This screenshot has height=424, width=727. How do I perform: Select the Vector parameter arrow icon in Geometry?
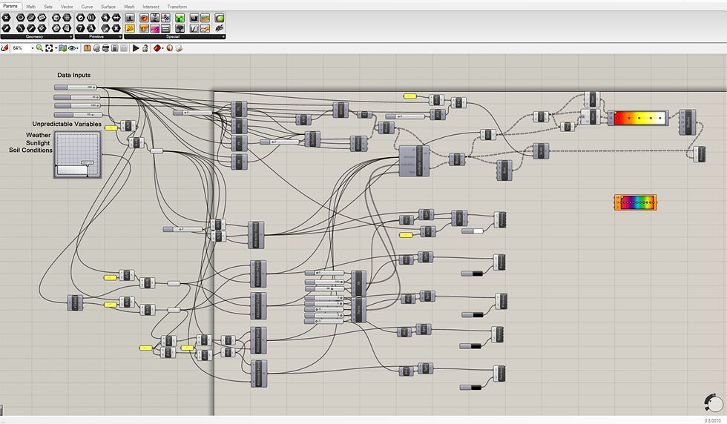(x=6, y=28)
